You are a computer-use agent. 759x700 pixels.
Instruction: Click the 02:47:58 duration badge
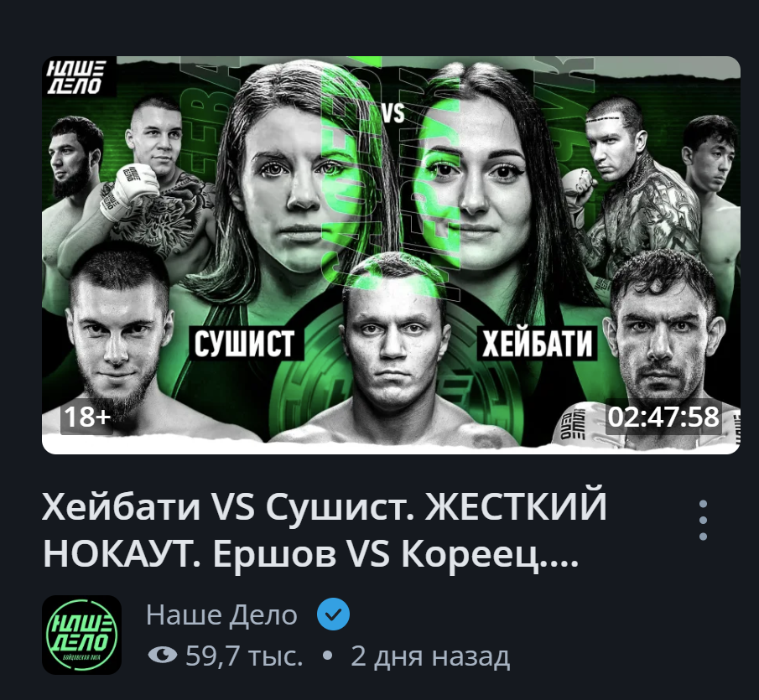(663, 417)
